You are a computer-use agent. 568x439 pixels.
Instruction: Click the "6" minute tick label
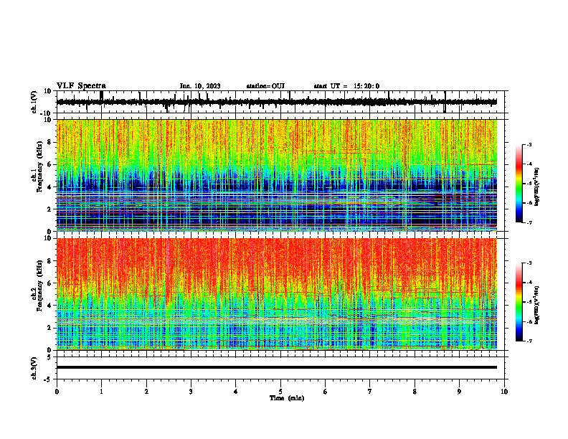tap(326, 392)
